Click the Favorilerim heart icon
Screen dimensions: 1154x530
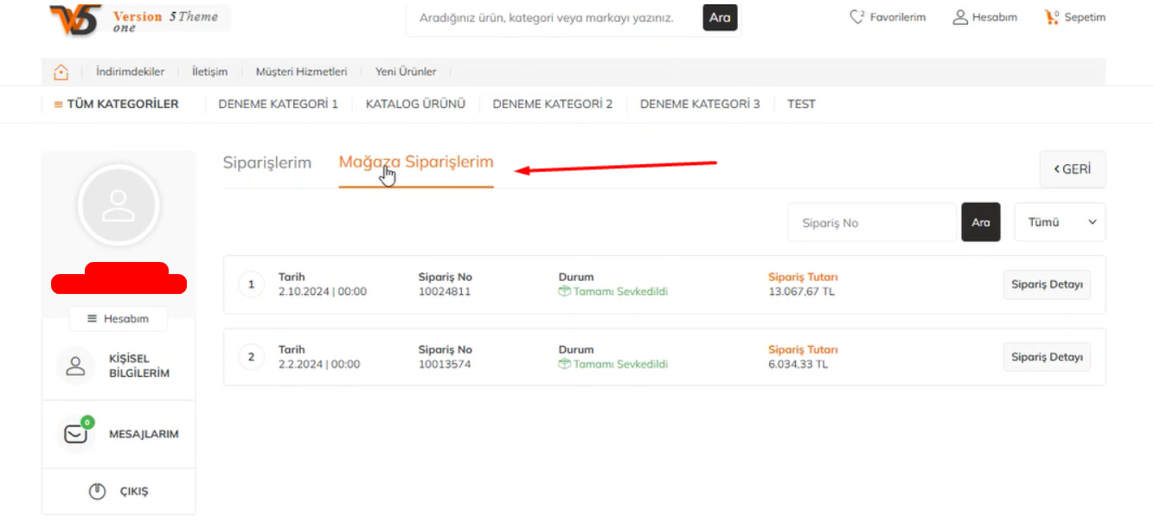click(857, 16)
